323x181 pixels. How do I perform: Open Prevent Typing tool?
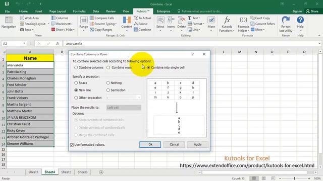103,24
